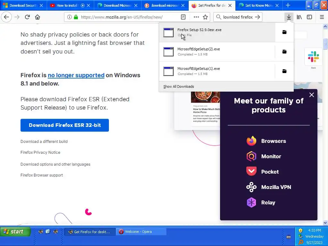Open the Firefox hamburger menu
The image size is (328, 246).
tap(322, 17)
